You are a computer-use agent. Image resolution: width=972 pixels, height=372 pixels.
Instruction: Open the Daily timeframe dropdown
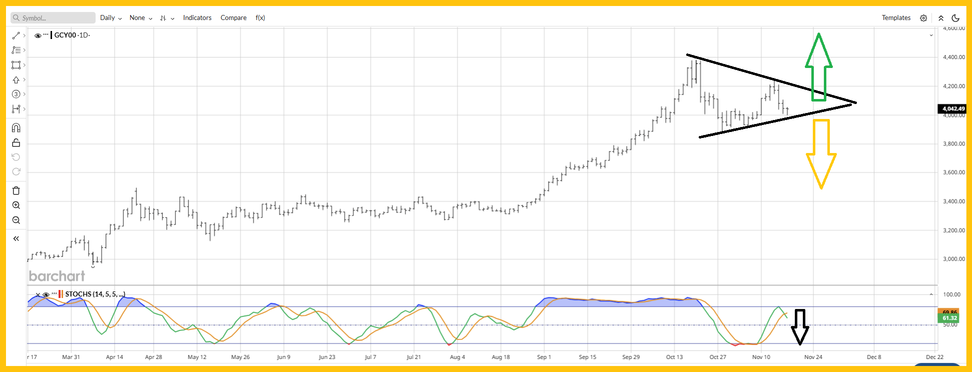click(x=111, y=18)
